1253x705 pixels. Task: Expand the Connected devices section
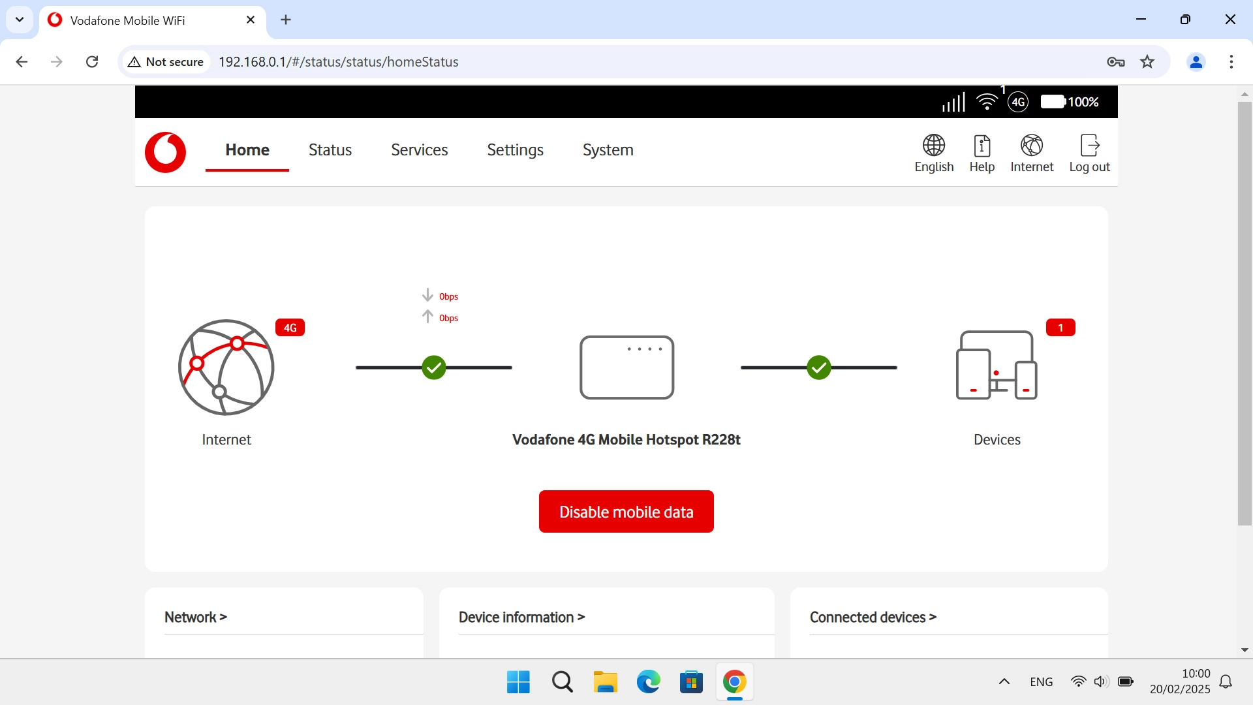tap(873, 617)
